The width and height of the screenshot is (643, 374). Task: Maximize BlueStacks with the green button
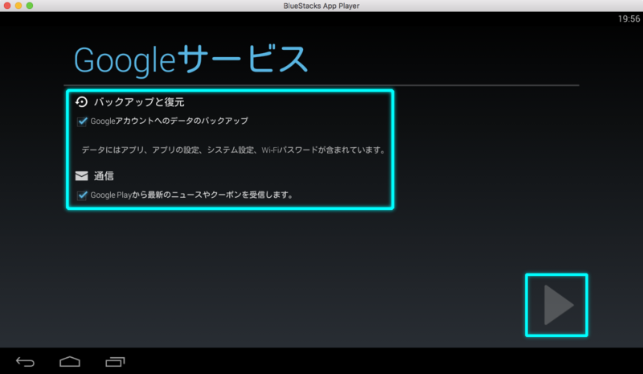[x=30, y=6]
